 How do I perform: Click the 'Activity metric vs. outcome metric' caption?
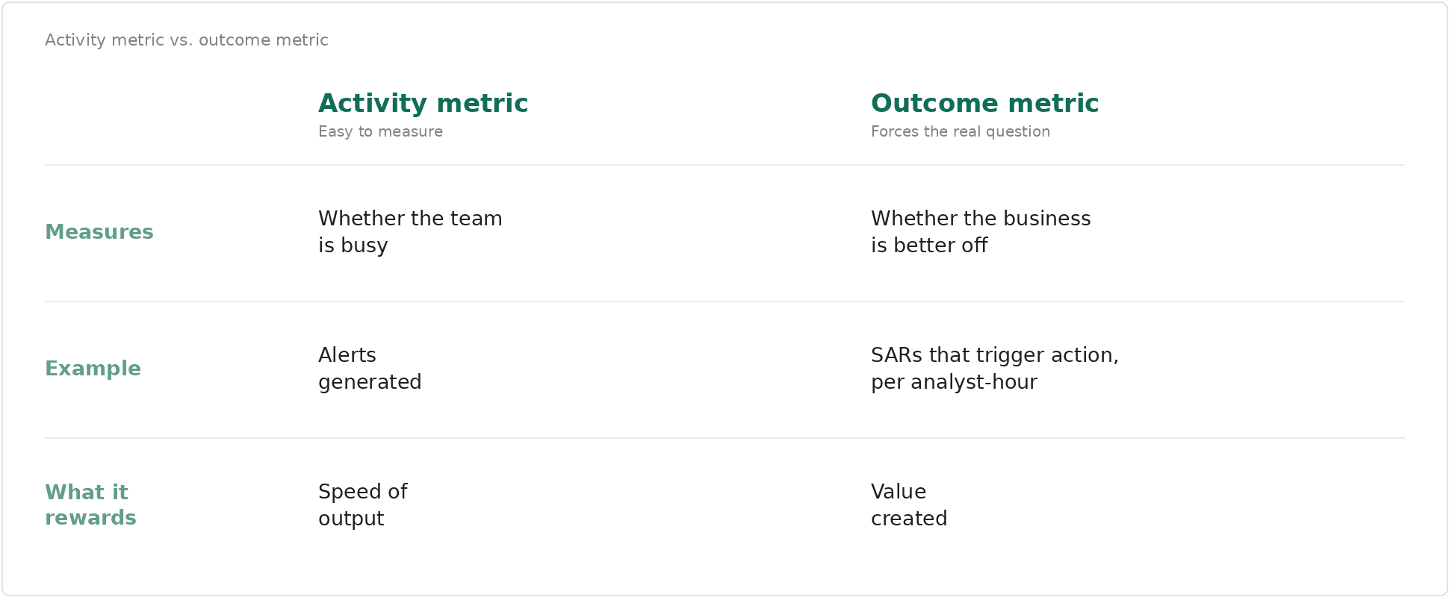187,40
